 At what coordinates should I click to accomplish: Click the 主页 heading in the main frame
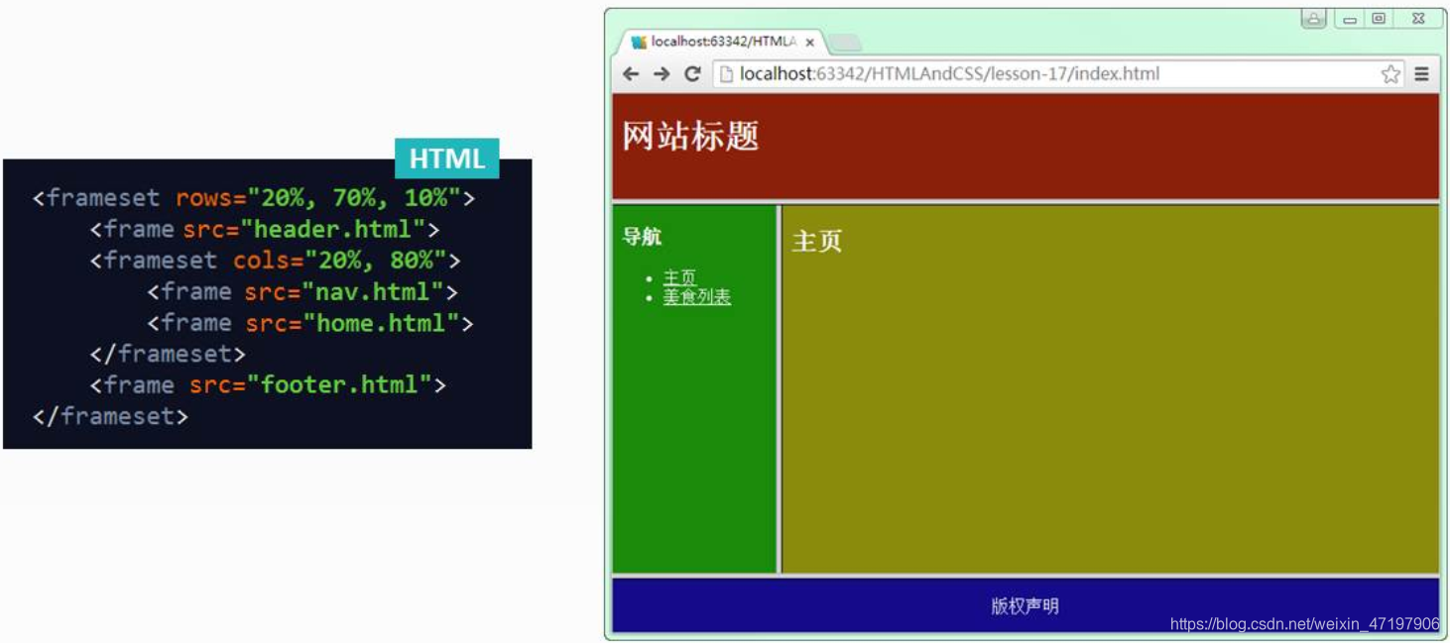816,241
